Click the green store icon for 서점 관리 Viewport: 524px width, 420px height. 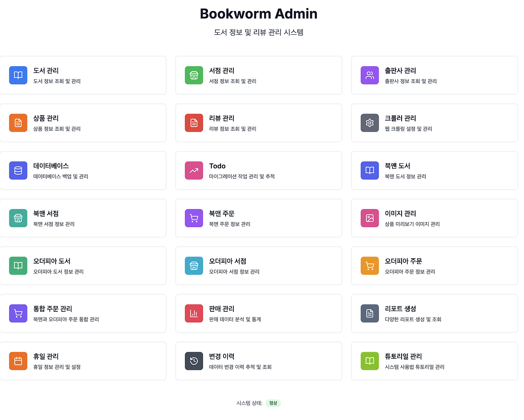click(x=194, y=75)
